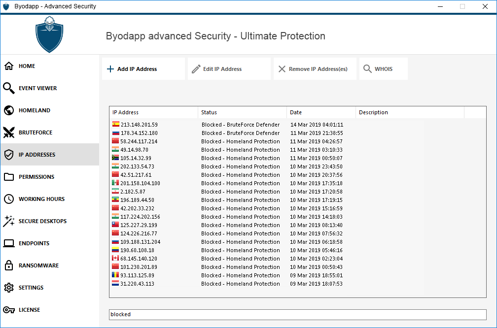The image size is (497, 328).
Task: Click date 09 Mar 2019 18:55:01
Action: [x=317, y=275]
